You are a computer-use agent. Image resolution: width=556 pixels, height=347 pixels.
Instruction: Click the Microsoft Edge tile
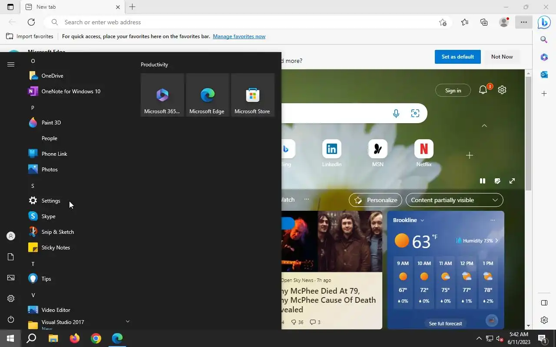pyautogui.click(x=208, y=95)
